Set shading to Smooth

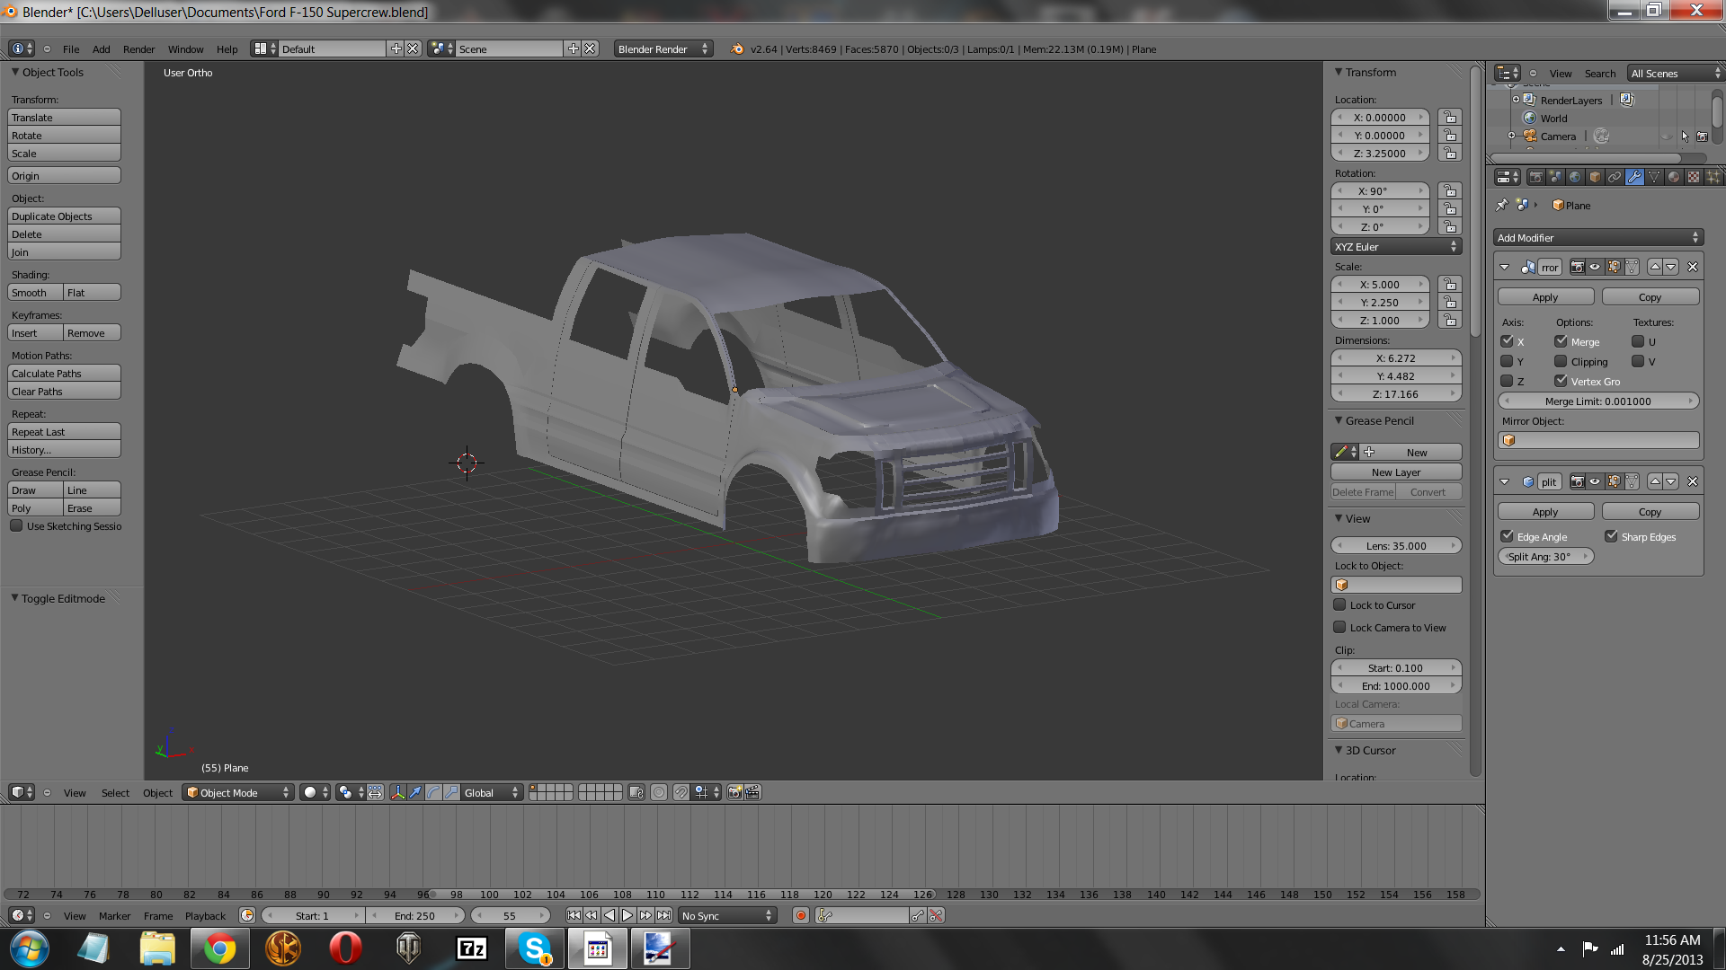36,292
